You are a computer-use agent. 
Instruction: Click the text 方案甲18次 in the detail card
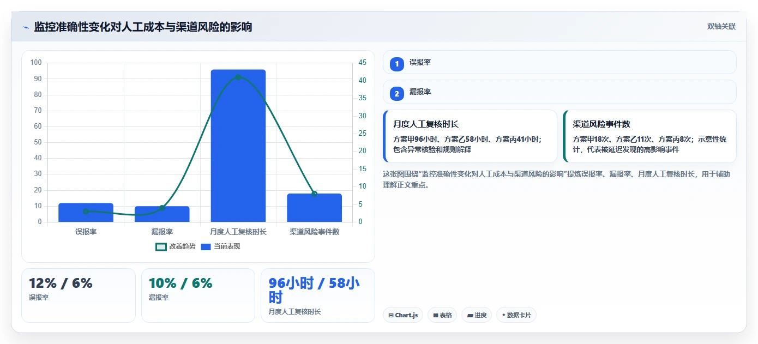pyautogui.click(x=592, y=139)
